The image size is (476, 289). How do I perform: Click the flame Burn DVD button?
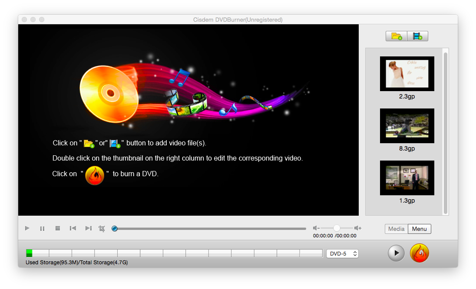pos(420,253)
